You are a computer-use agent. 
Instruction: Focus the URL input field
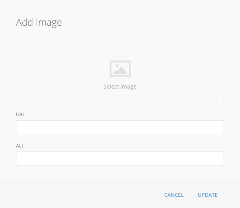(120, 127)
